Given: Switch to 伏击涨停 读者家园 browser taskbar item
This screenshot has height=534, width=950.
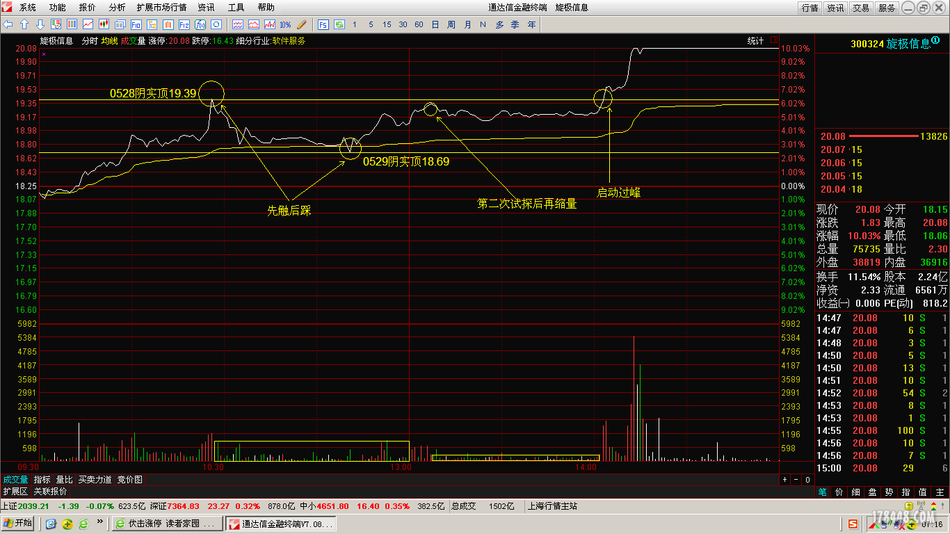Looking at the screenshot, I should tap(167, 524).
